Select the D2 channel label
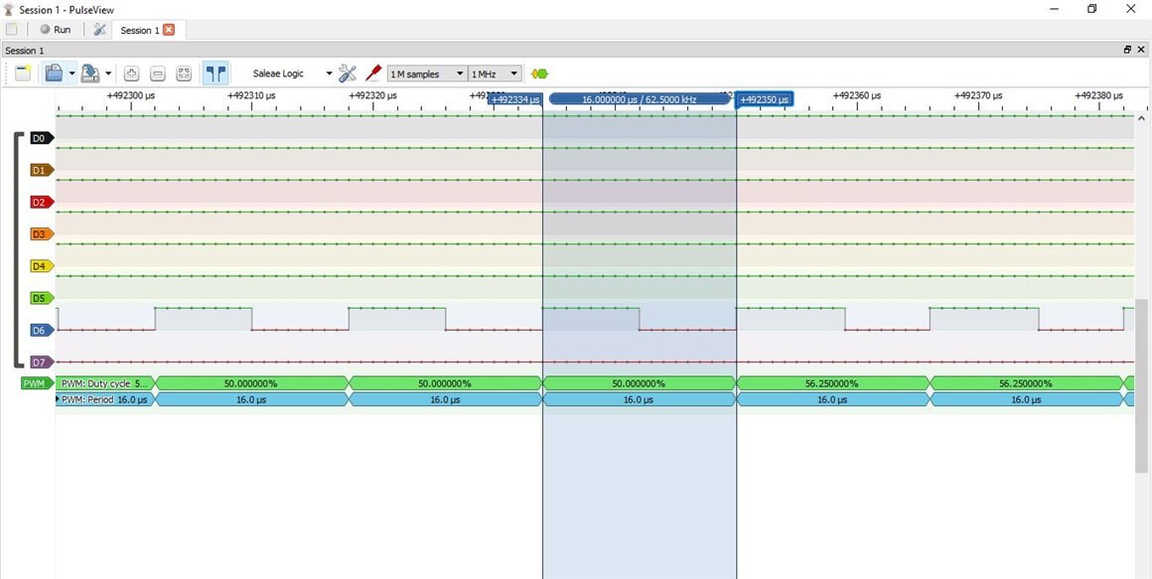 42,202
